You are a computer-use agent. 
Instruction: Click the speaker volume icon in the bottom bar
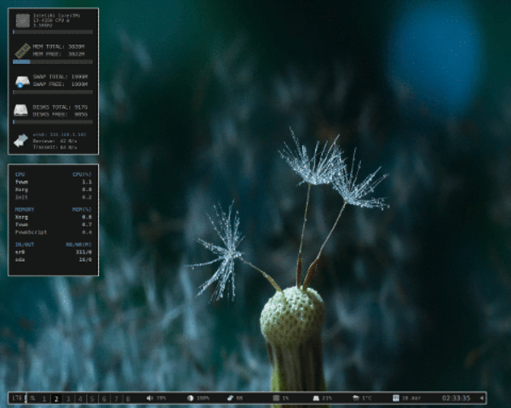click(x=149, y=398)
